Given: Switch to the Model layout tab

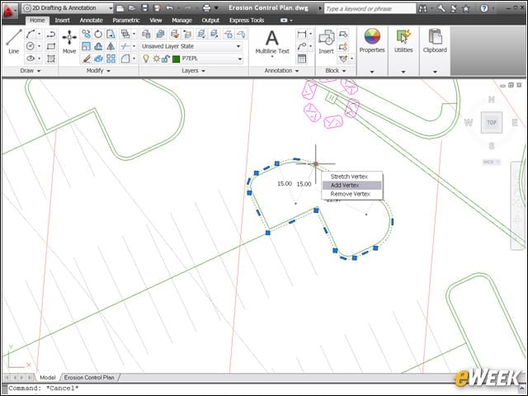Looking at the screenshot, I should tap(48, 378).
